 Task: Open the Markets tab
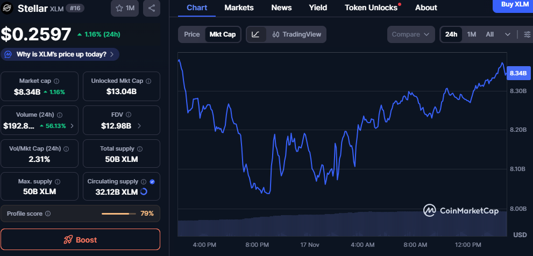[239, 8]
